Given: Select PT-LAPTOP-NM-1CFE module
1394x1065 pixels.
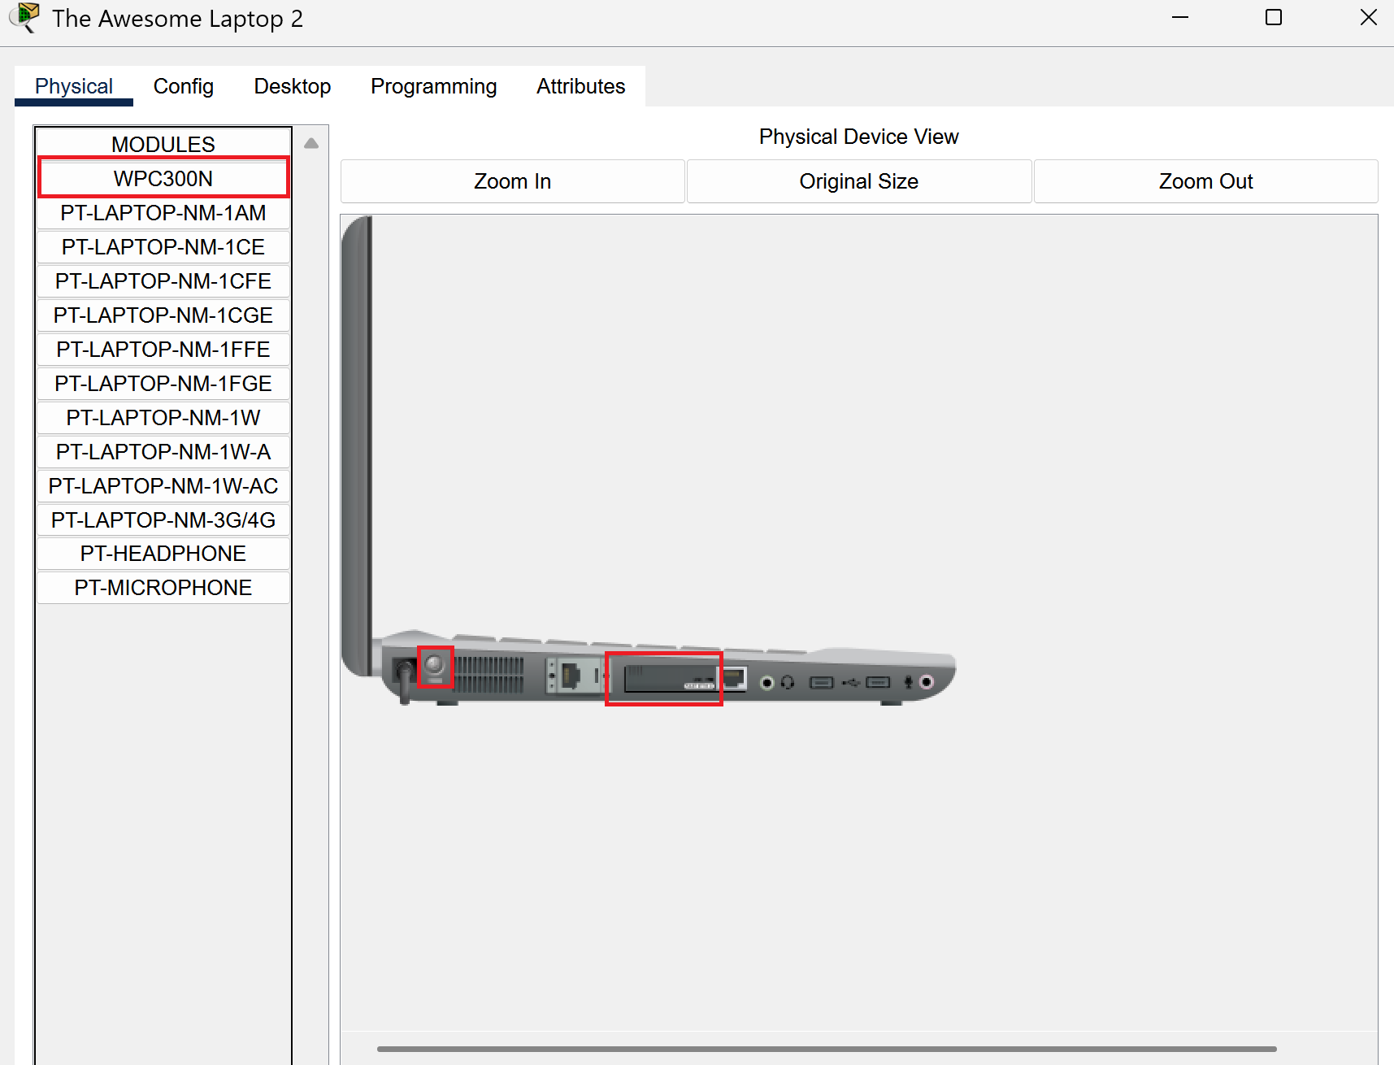Looking at the screenshot, I should tap(163, 281).
